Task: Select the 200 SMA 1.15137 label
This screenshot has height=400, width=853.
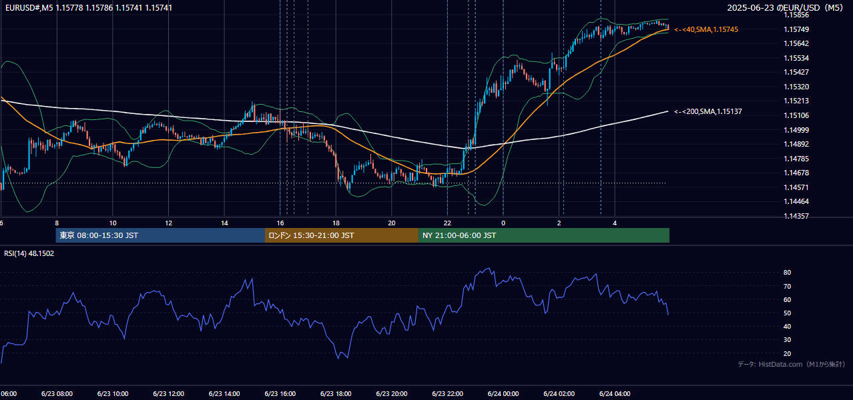Action: [x=708, y=111]
